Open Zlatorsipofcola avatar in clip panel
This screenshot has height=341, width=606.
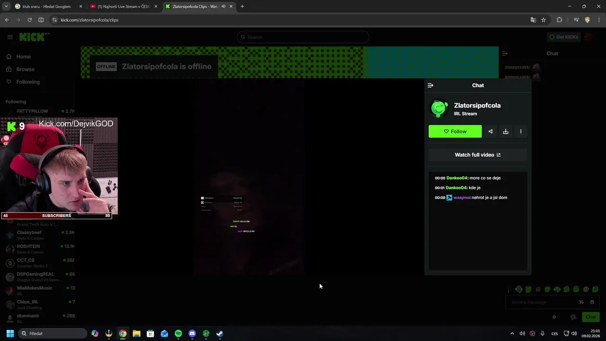(x=439, y=108)
